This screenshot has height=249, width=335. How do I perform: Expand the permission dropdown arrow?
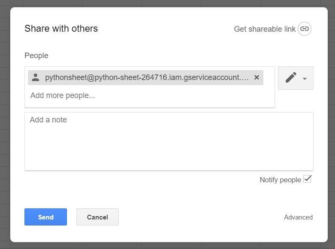pyautogui.click(x=305, y=79)
